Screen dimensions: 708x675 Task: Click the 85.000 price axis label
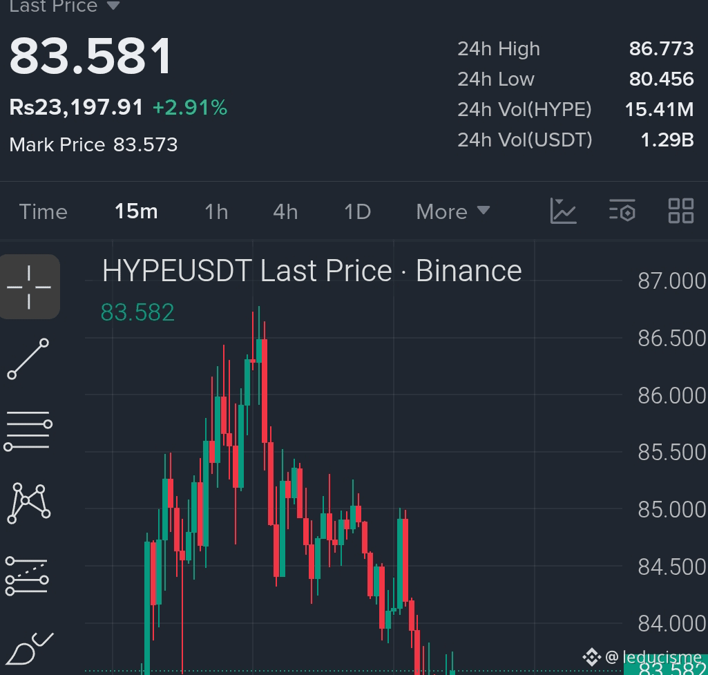coord(672,510)
